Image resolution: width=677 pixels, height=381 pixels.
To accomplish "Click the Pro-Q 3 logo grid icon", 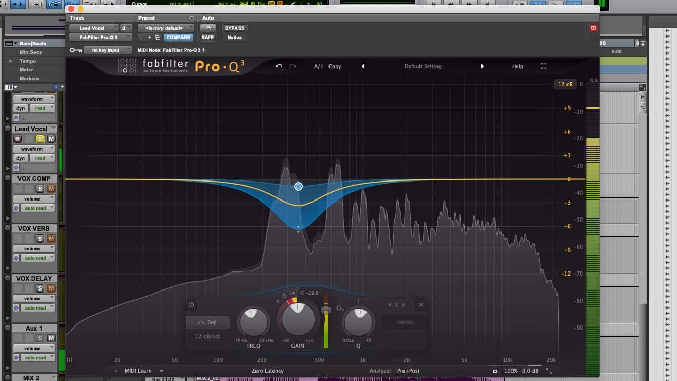I will point(126,66).
